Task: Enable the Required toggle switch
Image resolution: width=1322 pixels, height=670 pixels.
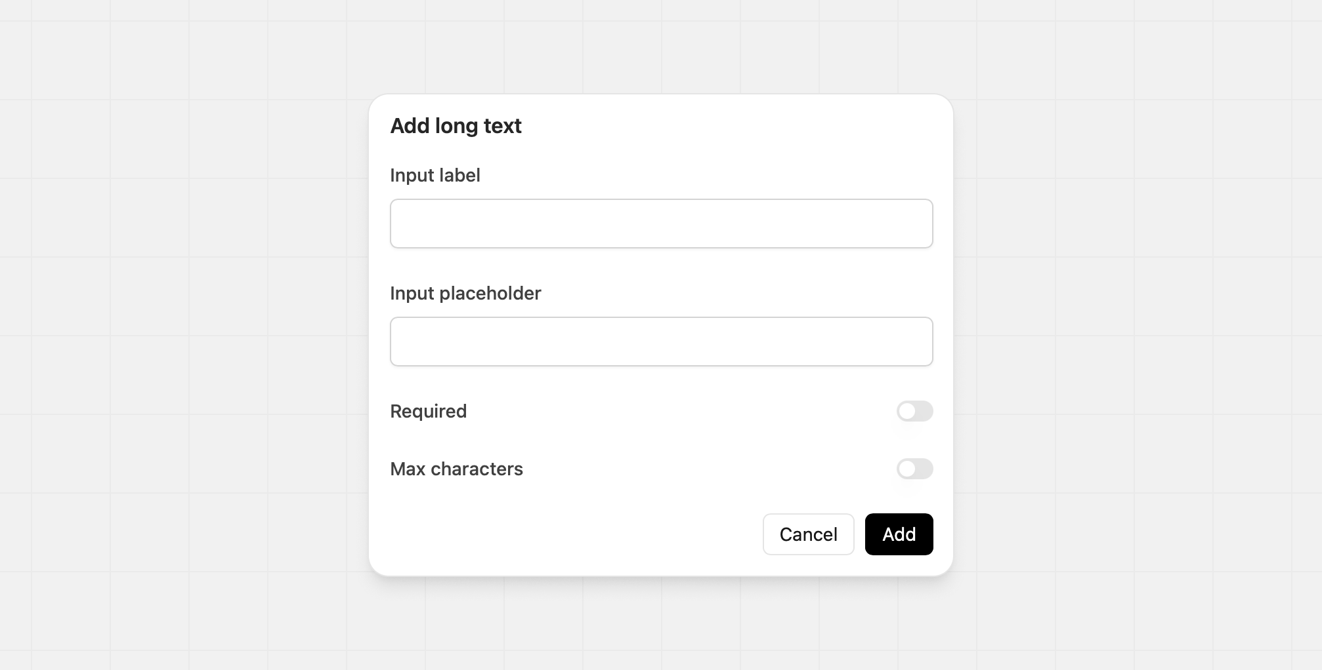Action: (914, 411)
